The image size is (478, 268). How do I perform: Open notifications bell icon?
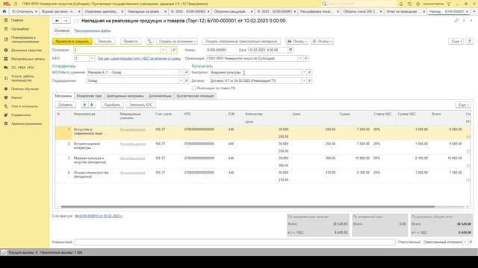coord(401,4)
